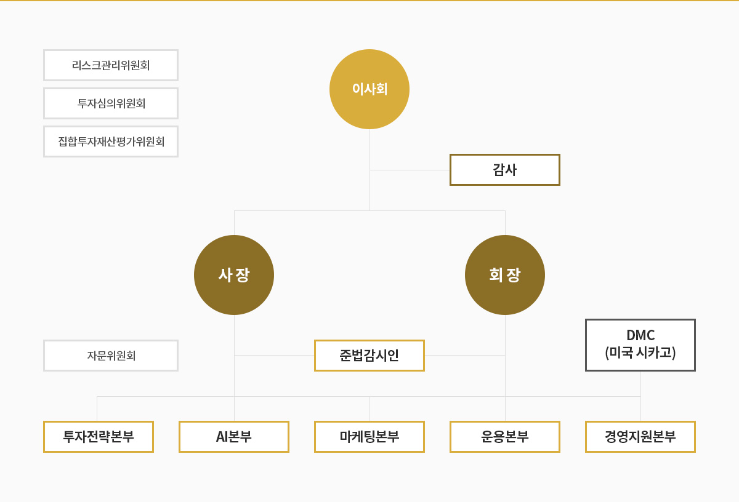The height and width of the screenshot is (502, 739).
Task: Select the 집합투자재산평가위원회 box
Action: point(111,141)
